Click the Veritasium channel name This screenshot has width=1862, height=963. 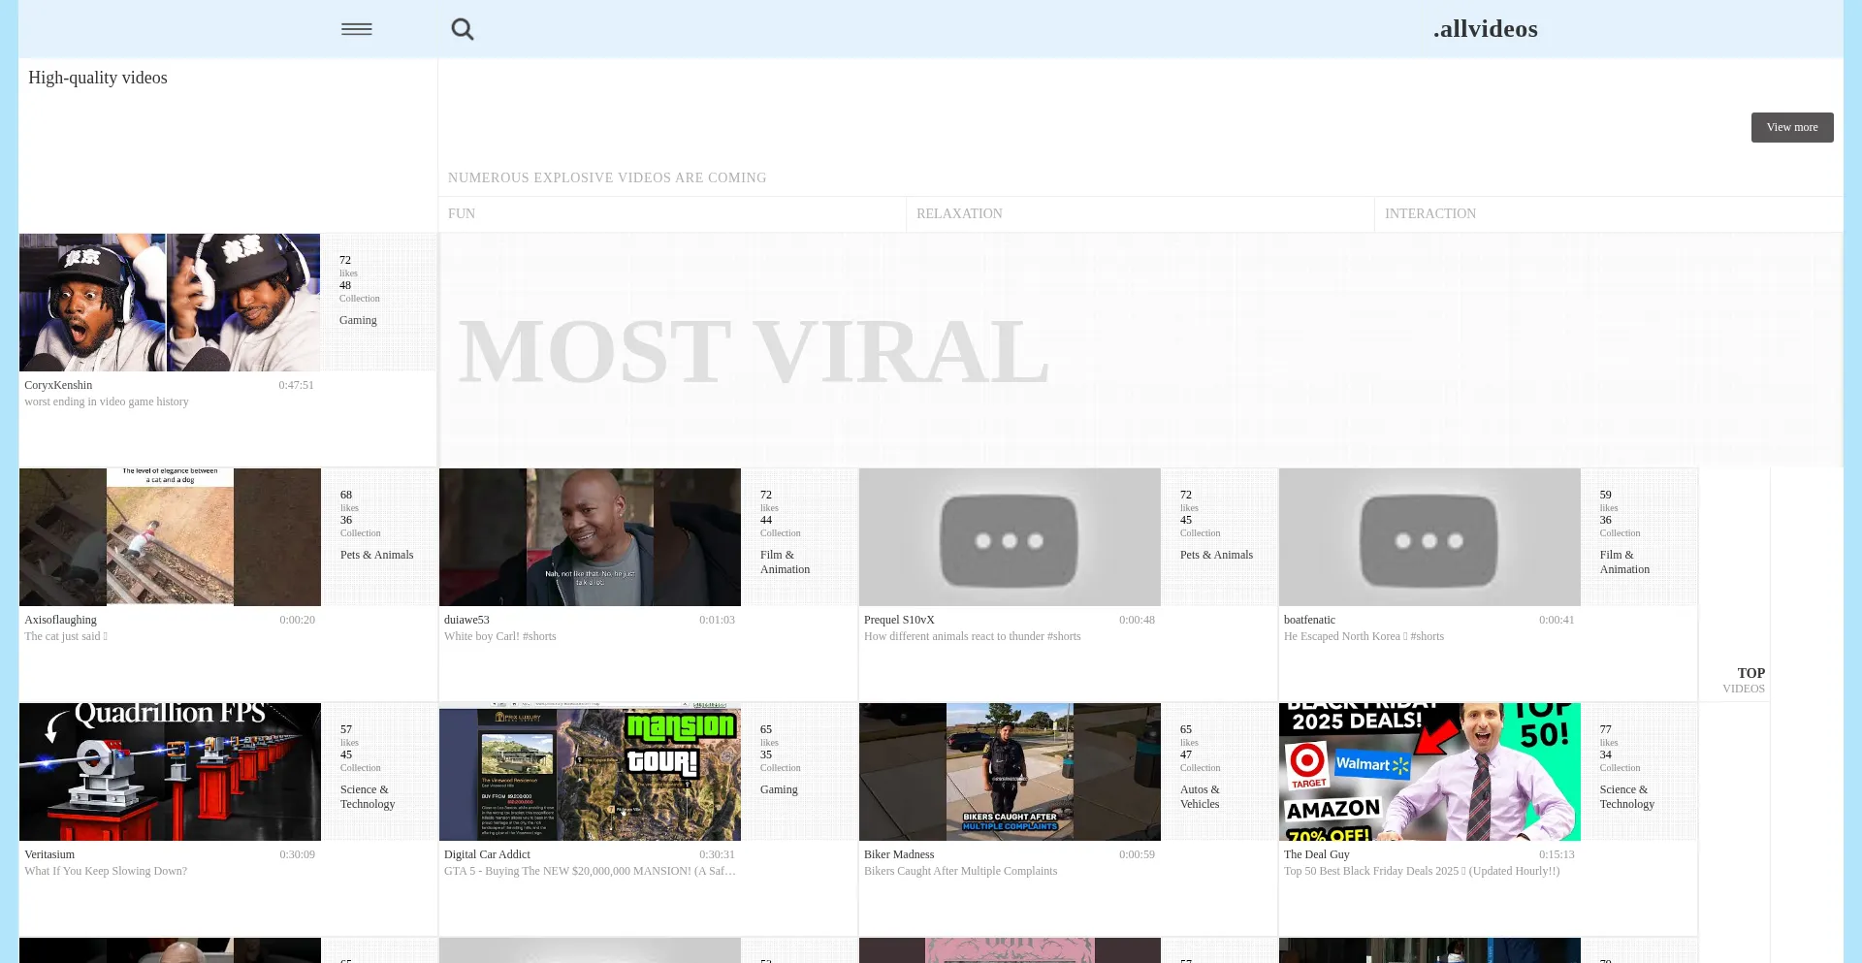pos(49,854)
